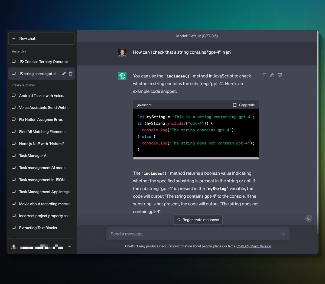Collapse the 'Yesterday' section header

pos(18,51)
